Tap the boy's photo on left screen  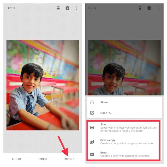(43, 85)
